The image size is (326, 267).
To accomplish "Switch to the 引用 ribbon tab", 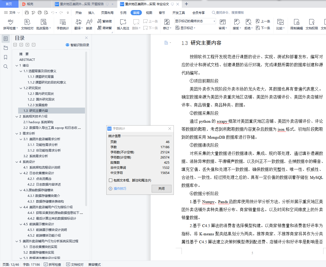I will (x=123, y=13).
